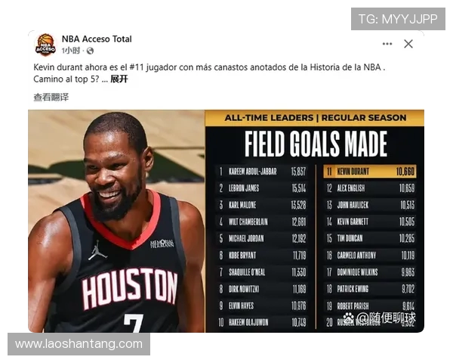
Task: Click the All-Time Leaders gold banner
Action: coord(315,118)
